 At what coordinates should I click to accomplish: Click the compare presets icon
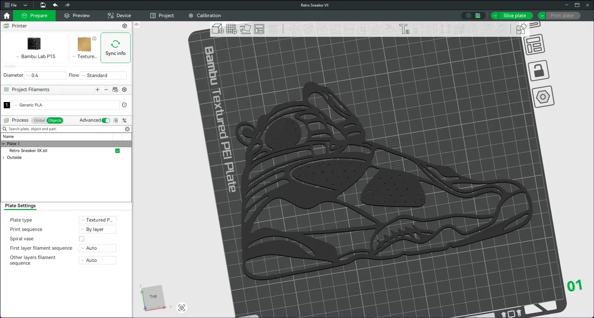point(124,121)
